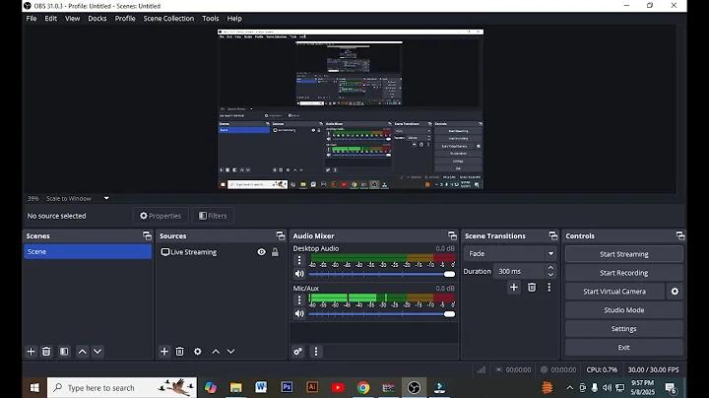Open Mic/Aux options three dots
Viewport: 709px width, 398px height.
click(x=299, y=299)
